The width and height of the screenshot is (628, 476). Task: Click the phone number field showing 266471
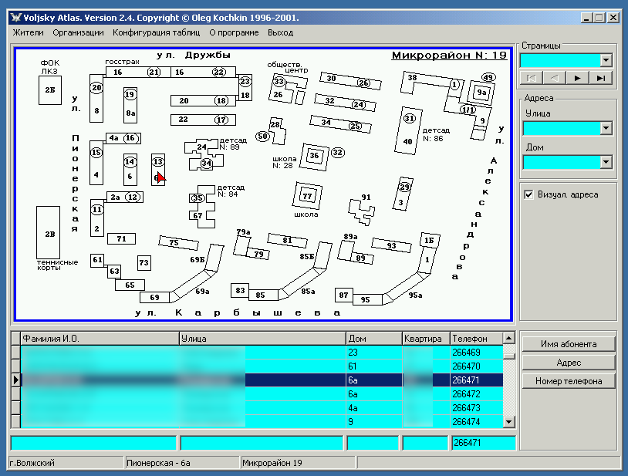[483, 443]
